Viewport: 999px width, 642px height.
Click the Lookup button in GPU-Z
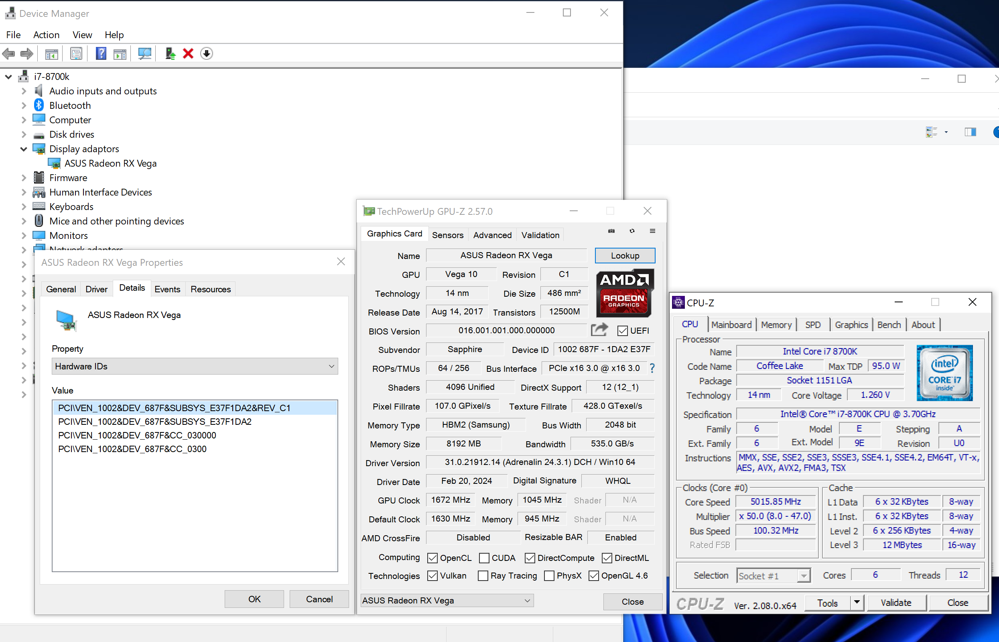coord(625,255)
